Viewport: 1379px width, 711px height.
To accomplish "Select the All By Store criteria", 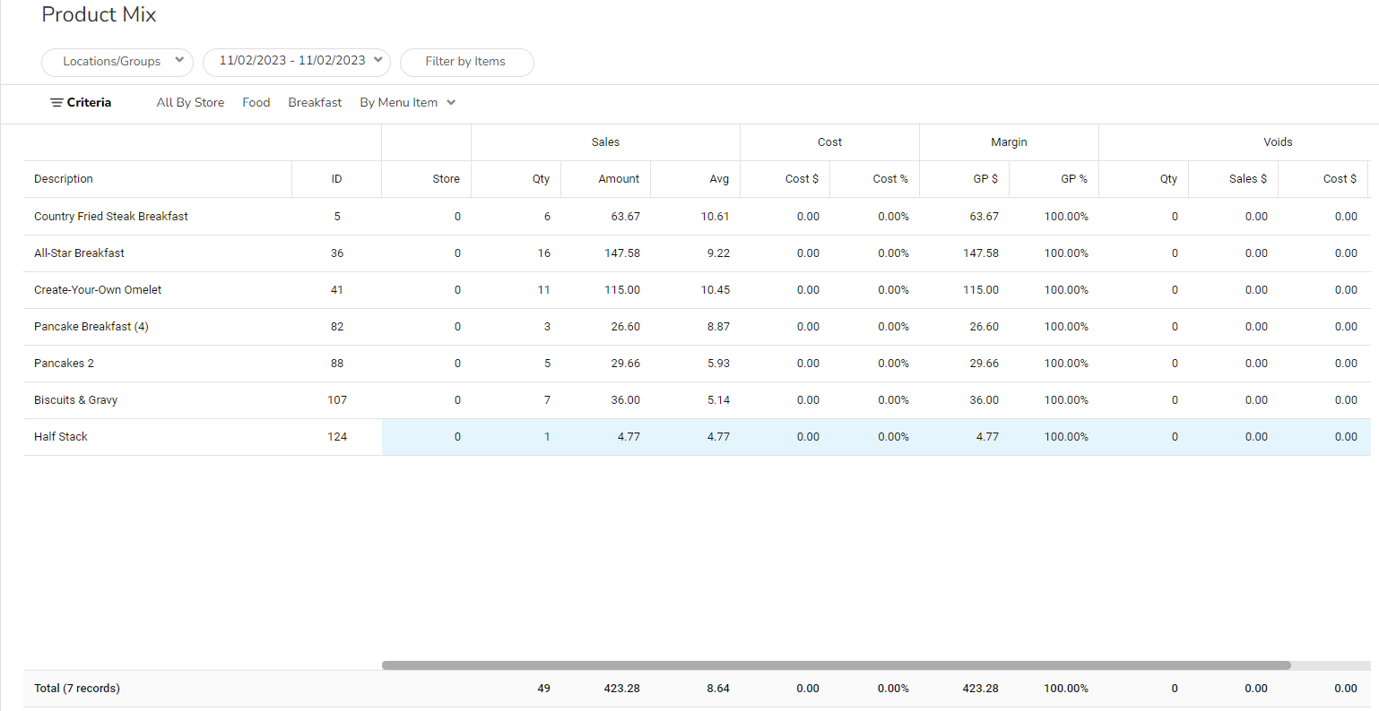I will (x=190, y=103).
